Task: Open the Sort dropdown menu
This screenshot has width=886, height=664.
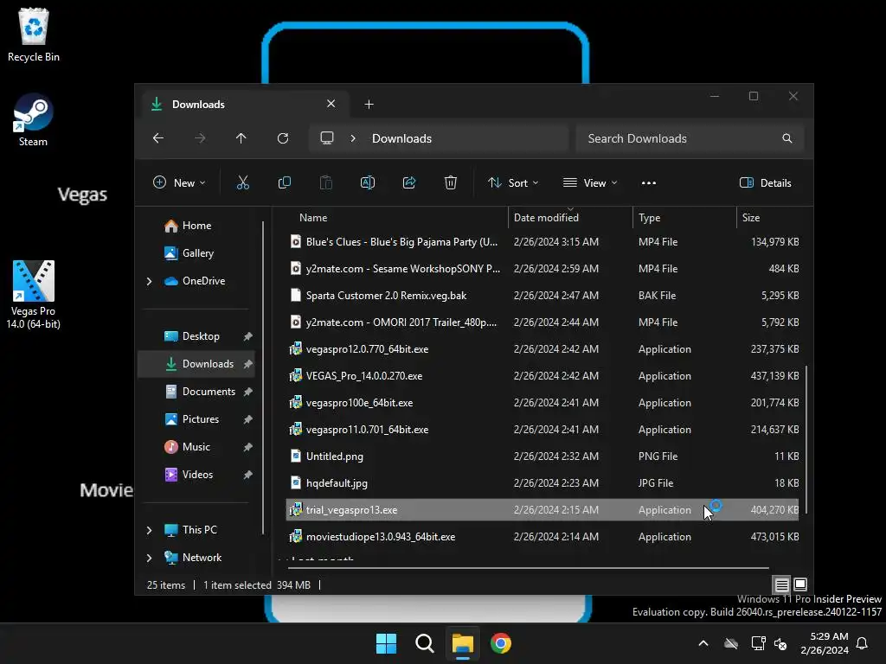Action: click(513, 183)
